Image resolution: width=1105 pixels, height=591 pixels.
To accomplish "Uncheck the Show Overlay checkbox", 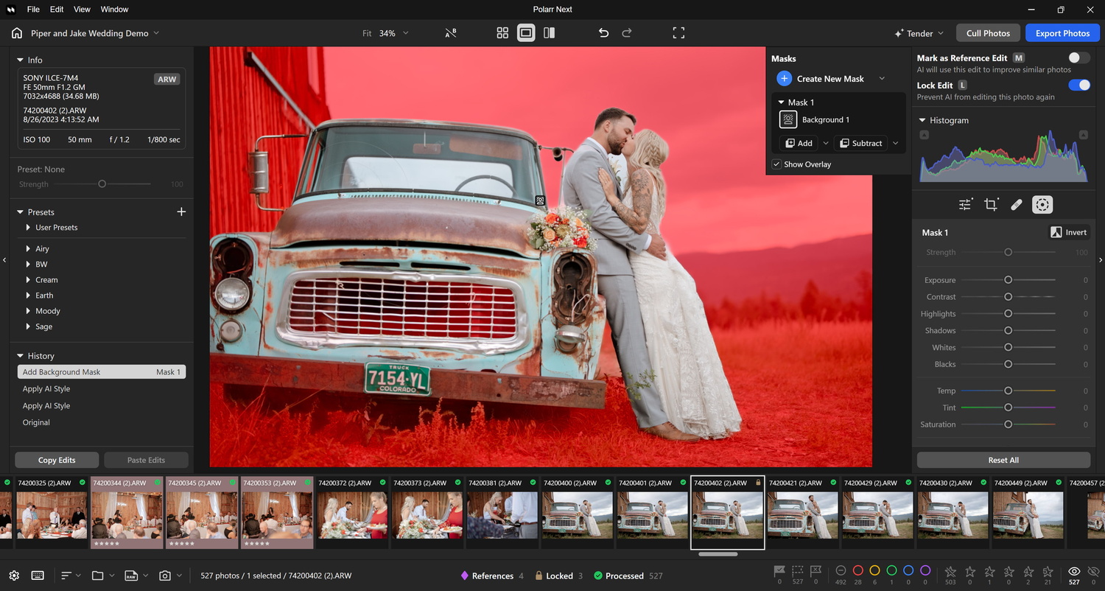I will (x=776, y=164).
